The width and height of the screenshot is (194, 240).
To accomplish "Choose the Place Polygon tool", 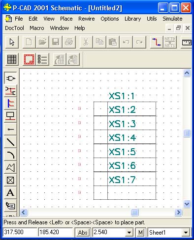I will tap(10, 167).
